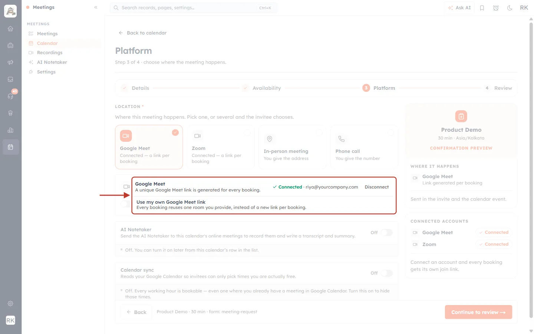
Task: Click the Product Demo clipboard icon in preview
Action: (461, 116)
